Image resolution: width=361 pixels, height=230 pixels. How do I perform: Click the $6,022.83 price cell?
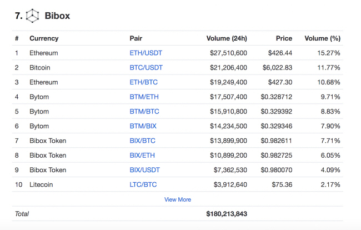click(277, 68)
